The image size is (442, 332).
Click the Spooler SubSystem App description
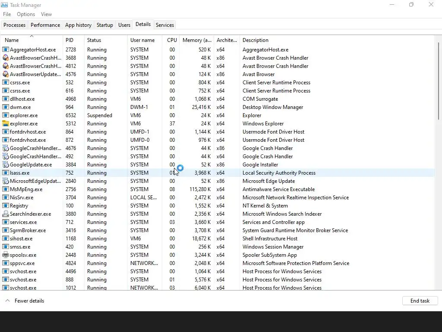(x=269, y=255)
